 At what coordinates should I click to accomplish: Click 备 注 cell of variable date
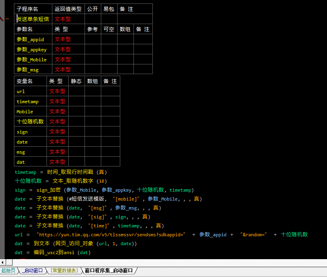pyautogui.click(x=111, y=142)
